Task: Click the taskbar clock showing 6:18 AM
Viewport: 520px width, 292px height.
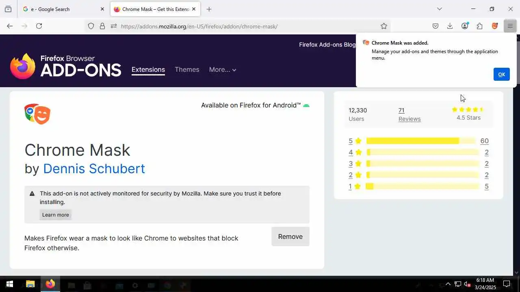Action: (x=485, y=284)
